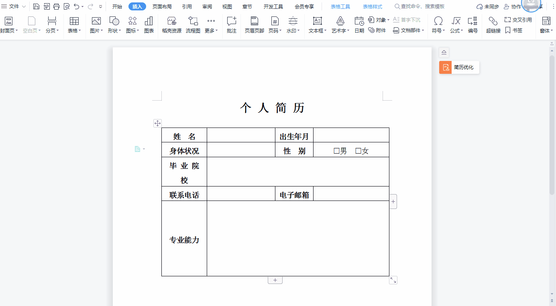The height and width of the screenshot is (306, 556).
Task: Click the Watermark (水印) icon
Action: tap(293, 21)
